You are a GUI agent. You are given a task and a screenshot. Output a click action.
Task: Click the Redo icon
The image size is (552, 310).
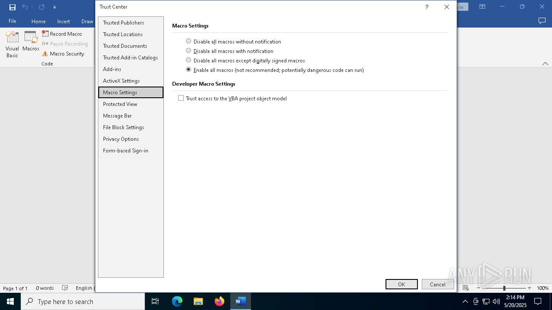click(41, 7)
